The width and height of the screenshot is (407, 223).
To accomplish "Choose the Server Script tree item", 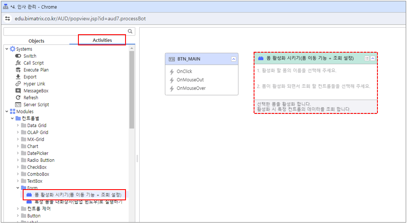I will 36,105.
